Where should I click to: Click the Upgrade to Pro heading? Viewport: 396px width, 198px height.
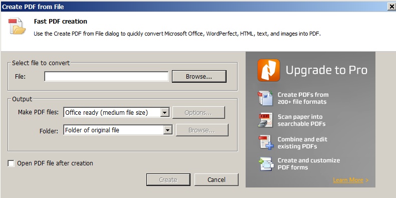[326, 70]
